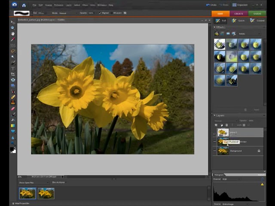The width and height of the screenshot is (275, 206).
Task: Select the Type tool
Action: [13, 69]
